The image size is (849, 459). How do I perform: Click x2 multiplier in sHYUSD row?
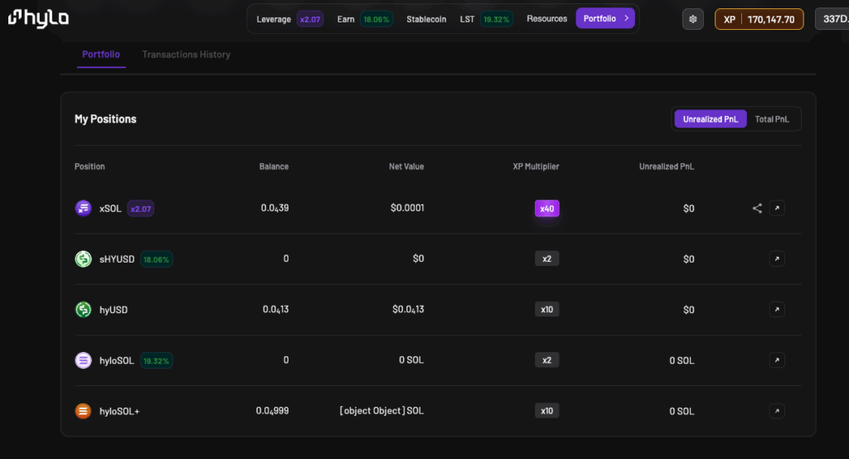tap(547, 258)
